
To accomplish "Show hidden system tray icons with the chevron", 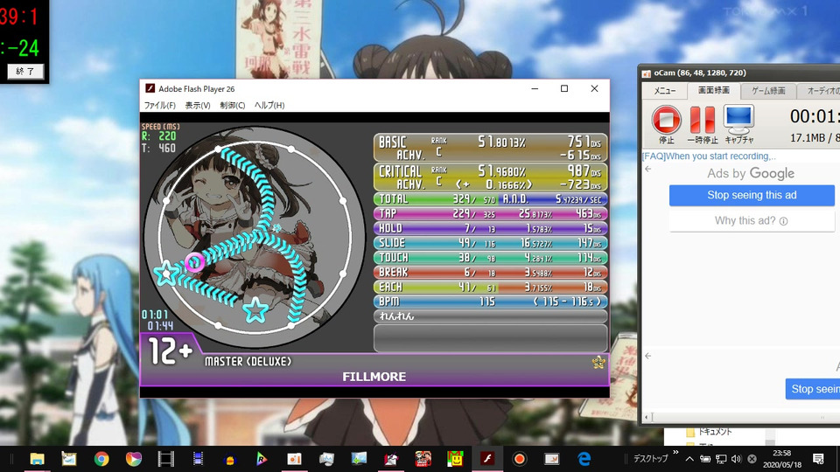I will [x=689, y=459].
